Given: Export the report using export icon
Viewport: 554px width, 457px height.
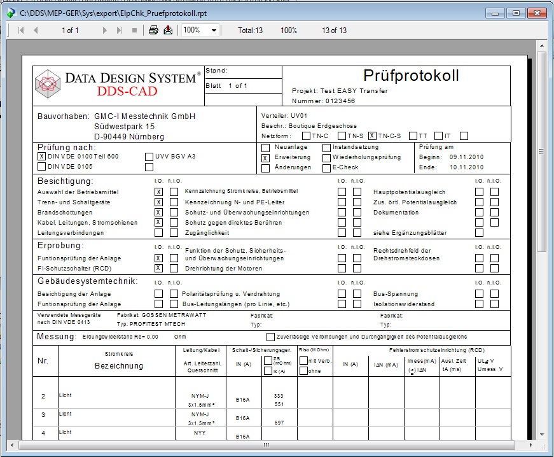Looking at the screenshot, I should pos(168,30).
